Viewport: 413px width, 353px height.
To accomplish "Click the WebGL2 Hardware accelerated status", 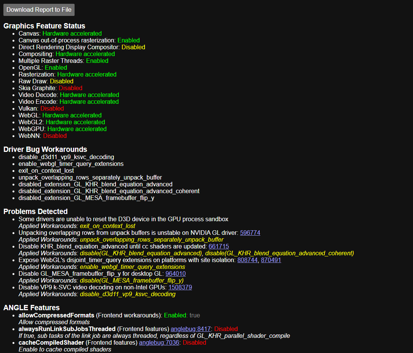I will point(75,122).
